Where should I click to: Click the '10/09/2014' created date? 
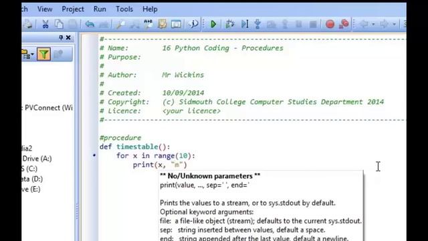tap(183, 93)
